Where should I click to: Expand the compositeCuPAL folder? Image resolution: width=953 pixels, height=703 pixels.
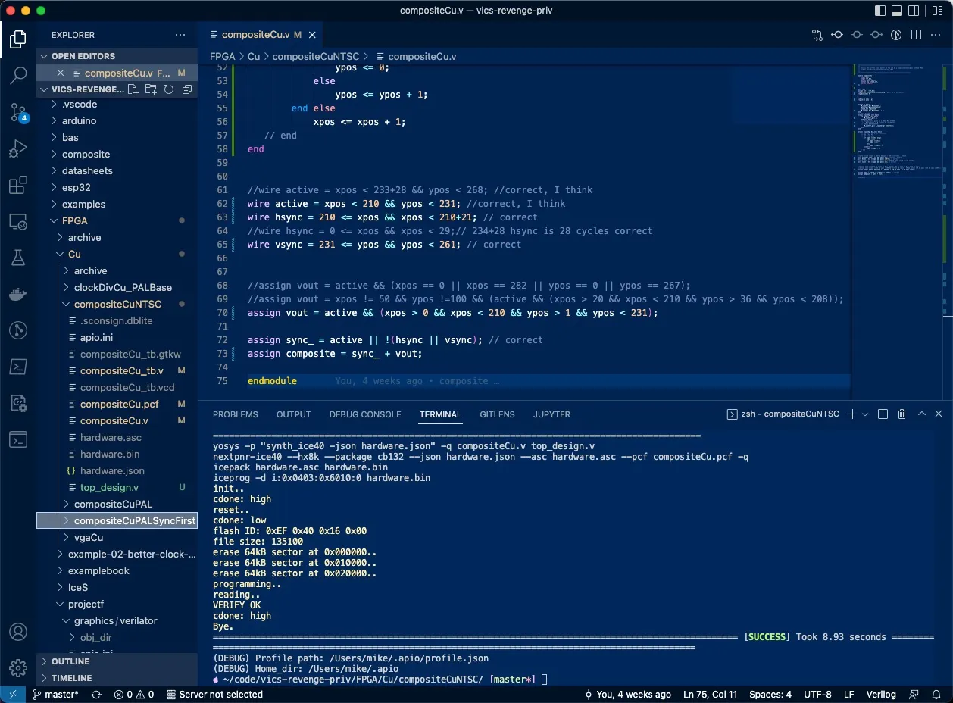pyautogui.click(x=113, y=504)
